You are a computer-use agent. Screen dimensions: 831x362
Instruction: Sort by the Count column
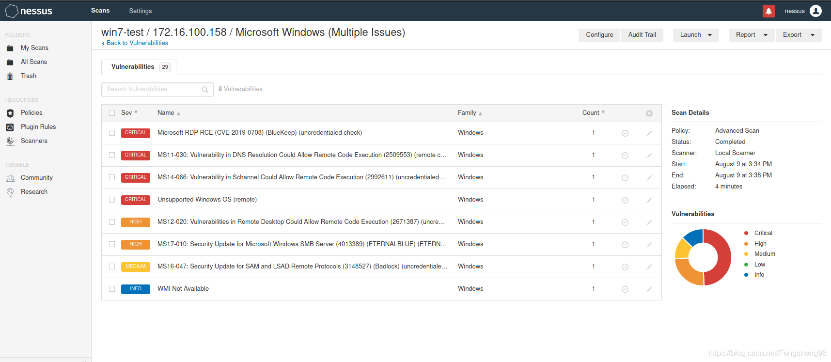(594, 113)
